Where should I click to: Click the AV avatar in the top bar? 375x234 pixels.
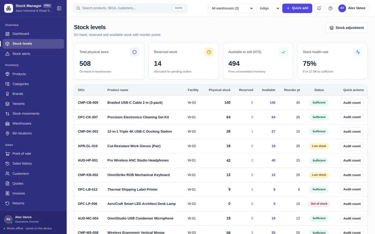pyautogui.click(x=342, y=8)
